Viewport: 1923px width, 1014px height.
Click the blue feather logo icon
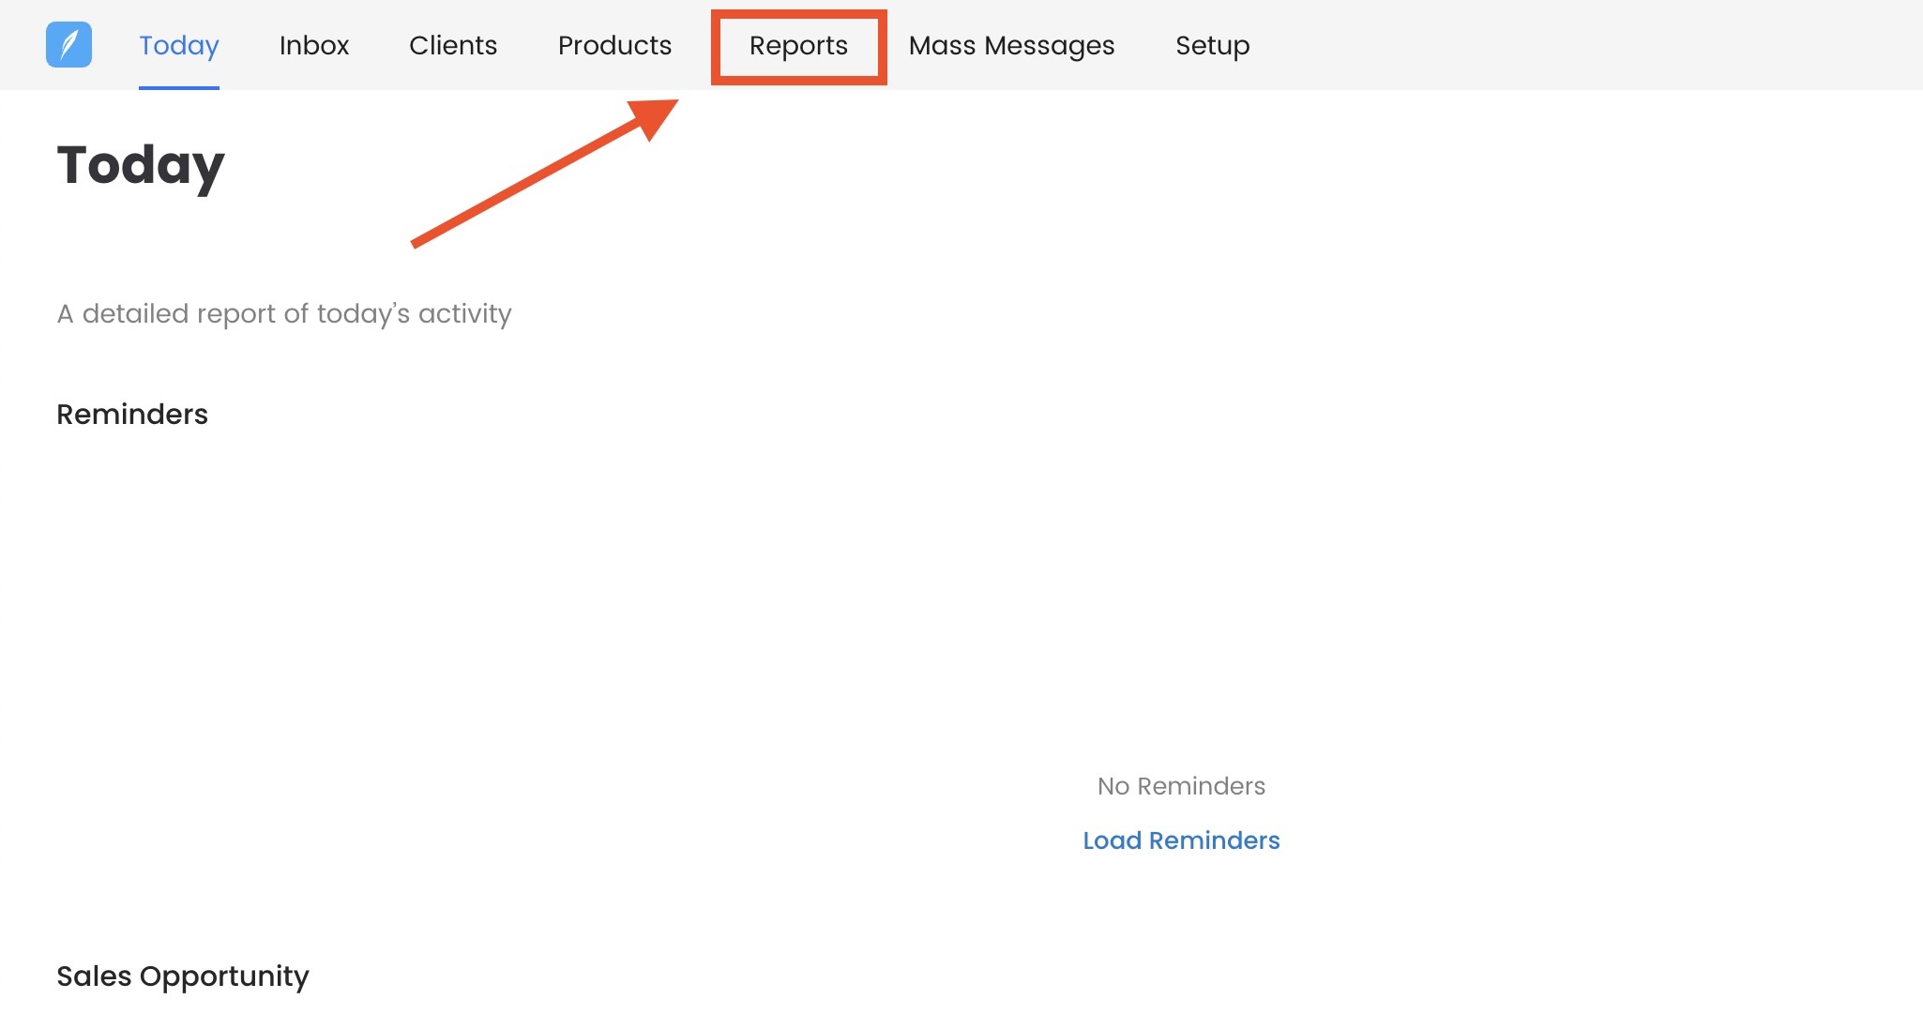pyautogui.click(x=68, y=45)
